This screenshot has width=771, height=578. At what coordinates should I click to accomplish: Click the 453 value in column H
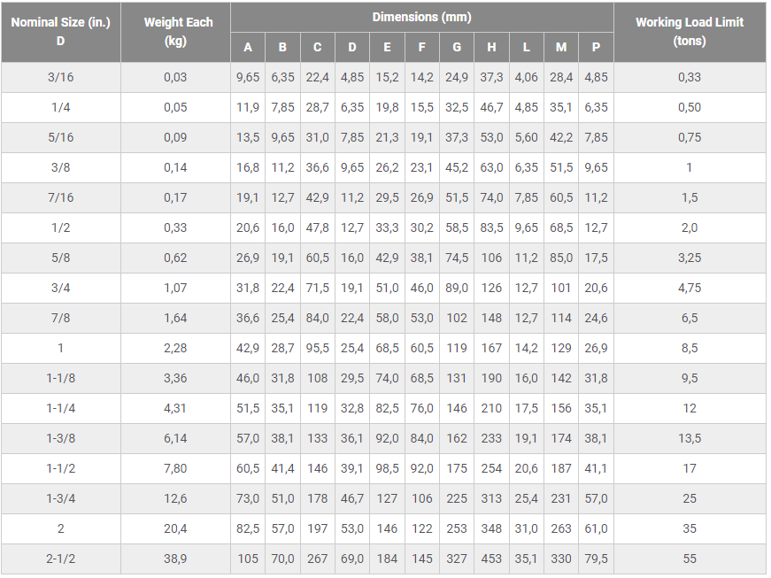[x=491, y=559]
